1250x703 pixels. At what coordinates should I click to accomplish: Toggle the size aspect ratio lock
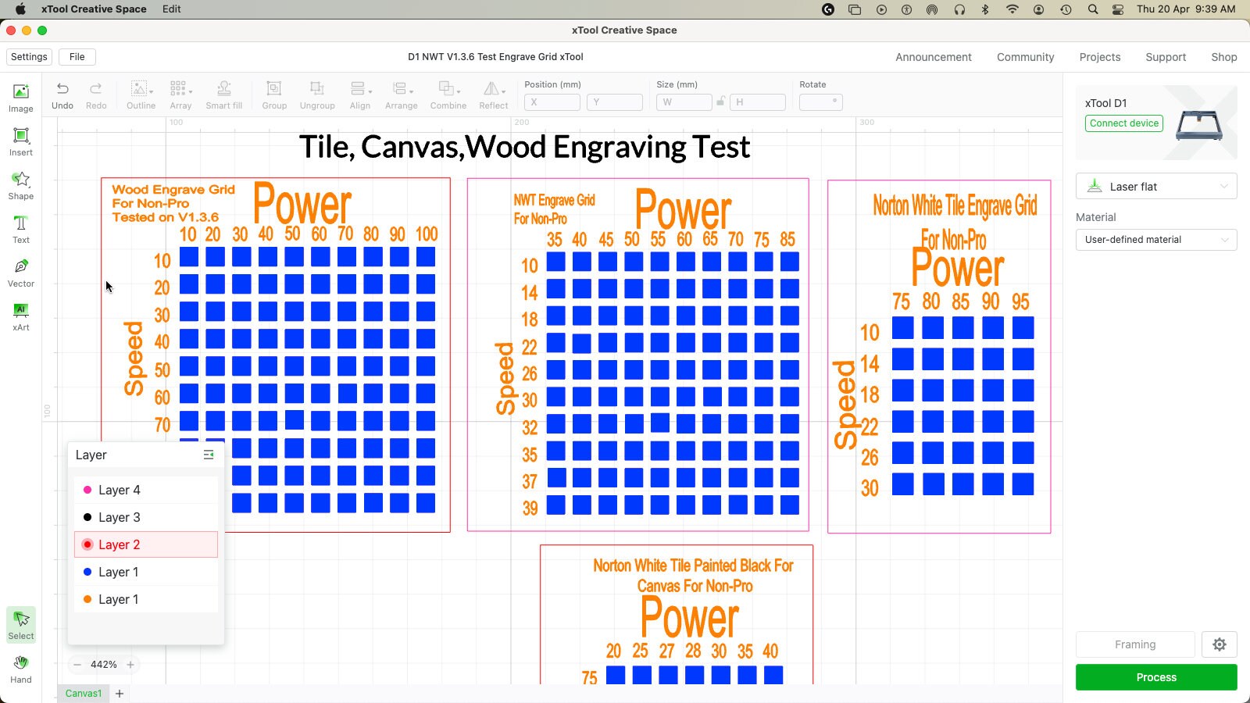[720, 102]
